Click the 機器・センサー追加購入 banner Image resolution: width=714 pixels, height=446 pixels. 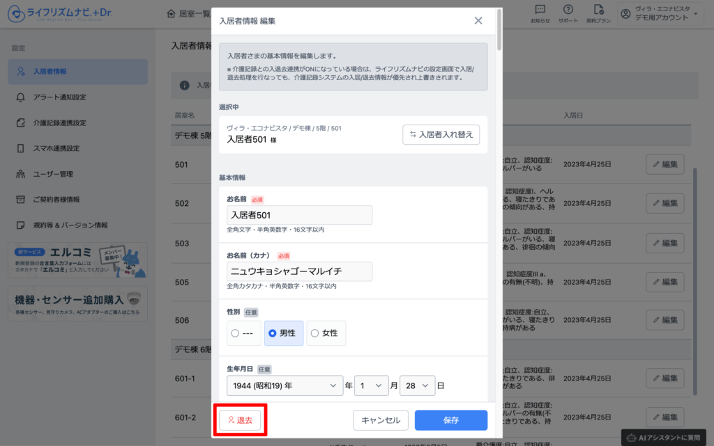click(77, 303)
